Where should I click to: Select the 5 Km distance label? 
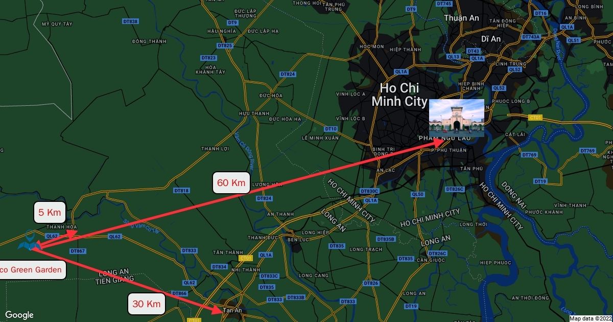coord(50,212)
